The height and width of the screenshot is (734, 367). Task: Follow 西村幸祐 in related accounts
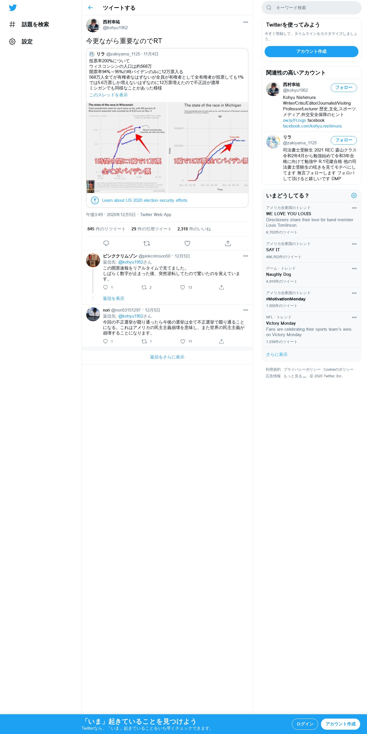click(x=344, y=88)
